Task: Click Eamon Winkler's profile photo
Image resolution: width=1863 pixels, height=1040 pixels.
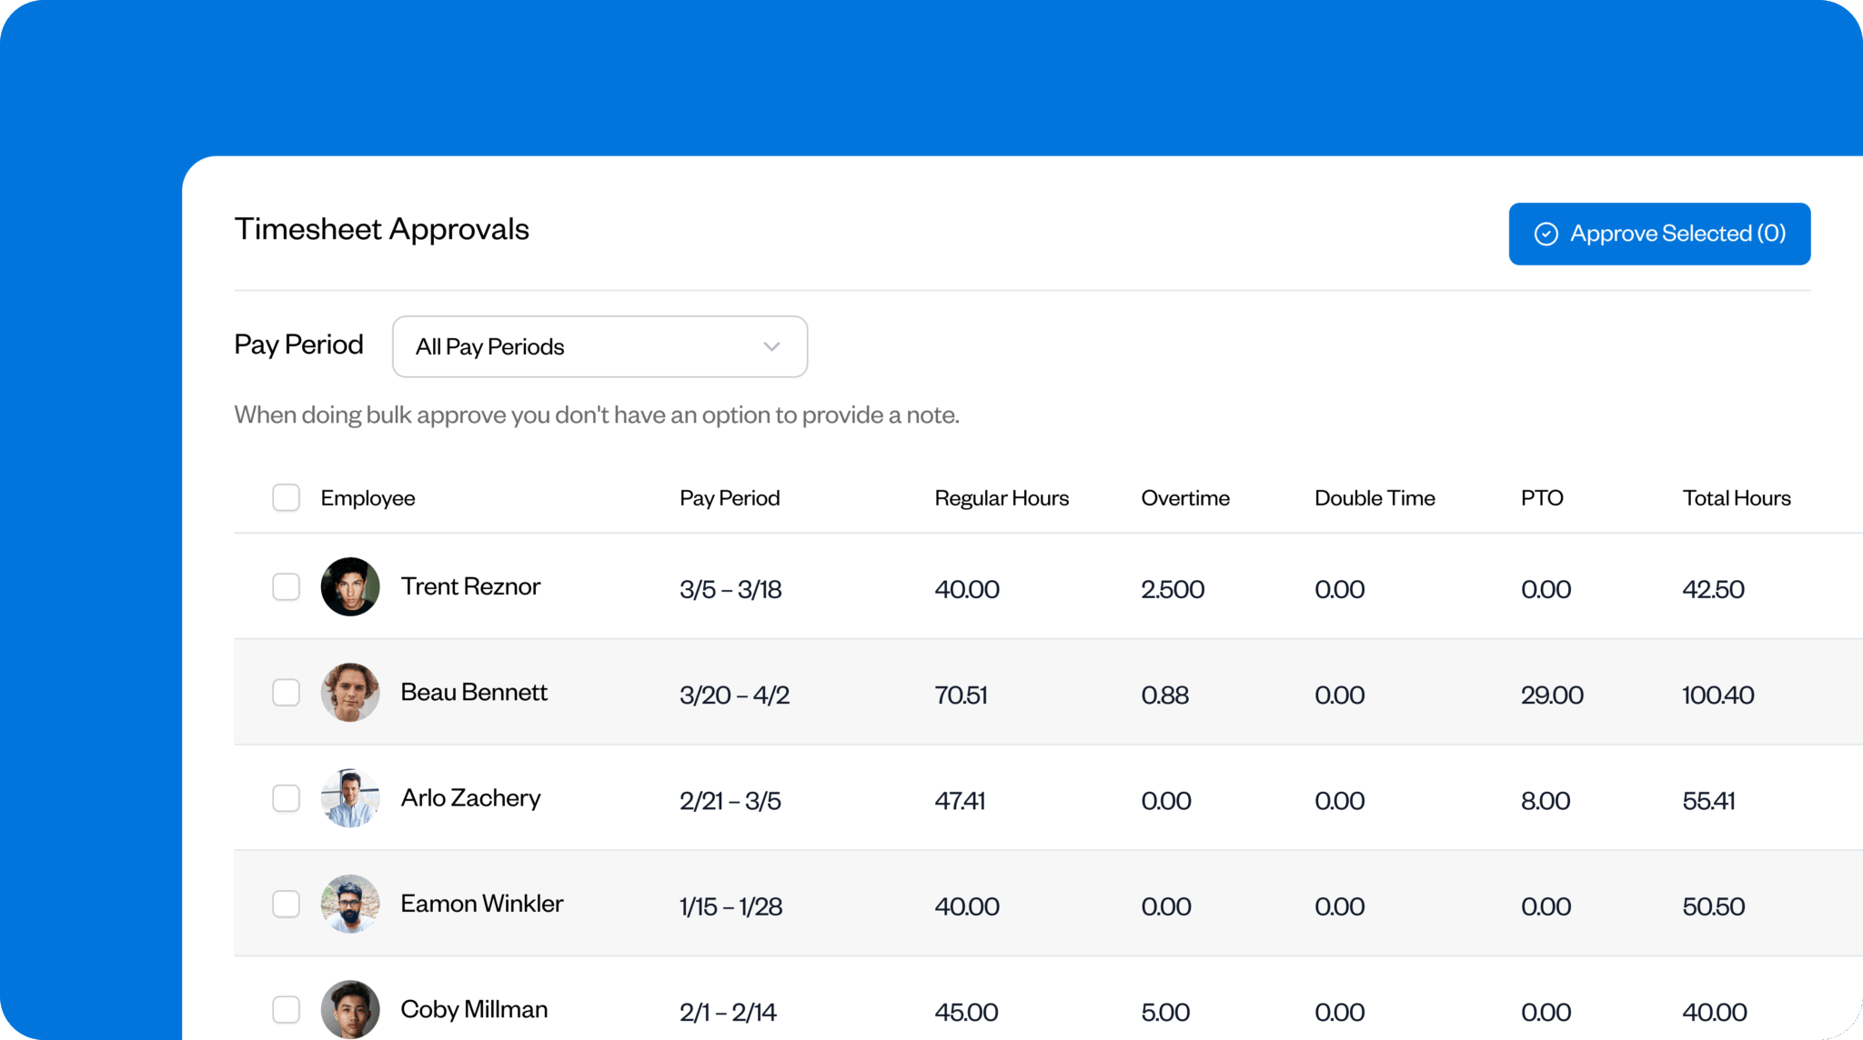Action: click(350, 903)
